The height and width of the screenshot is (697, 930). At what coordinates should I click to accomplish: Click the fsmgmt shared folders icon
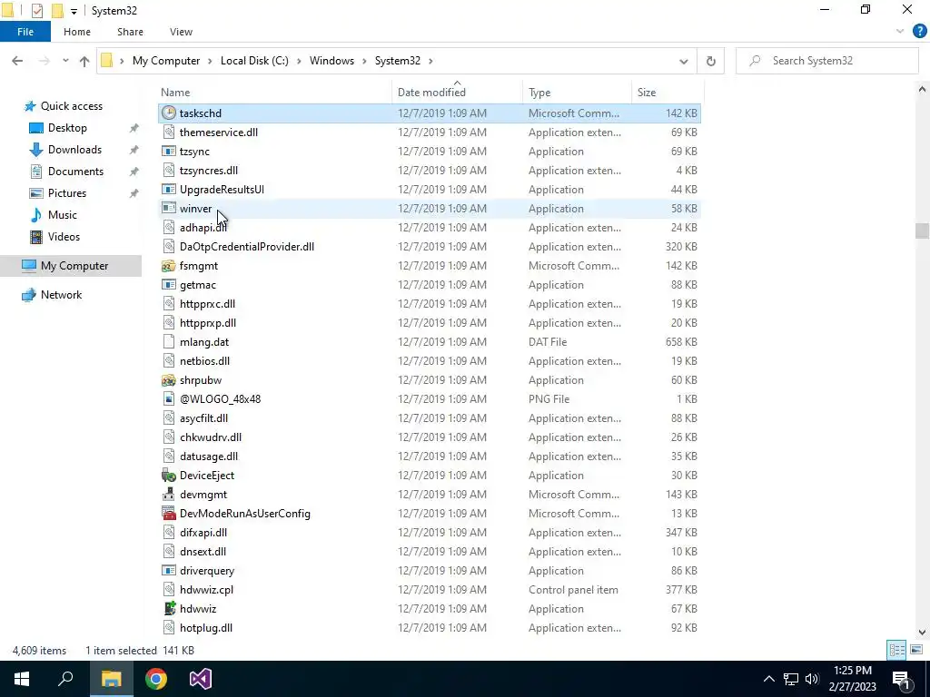[169, 266]
